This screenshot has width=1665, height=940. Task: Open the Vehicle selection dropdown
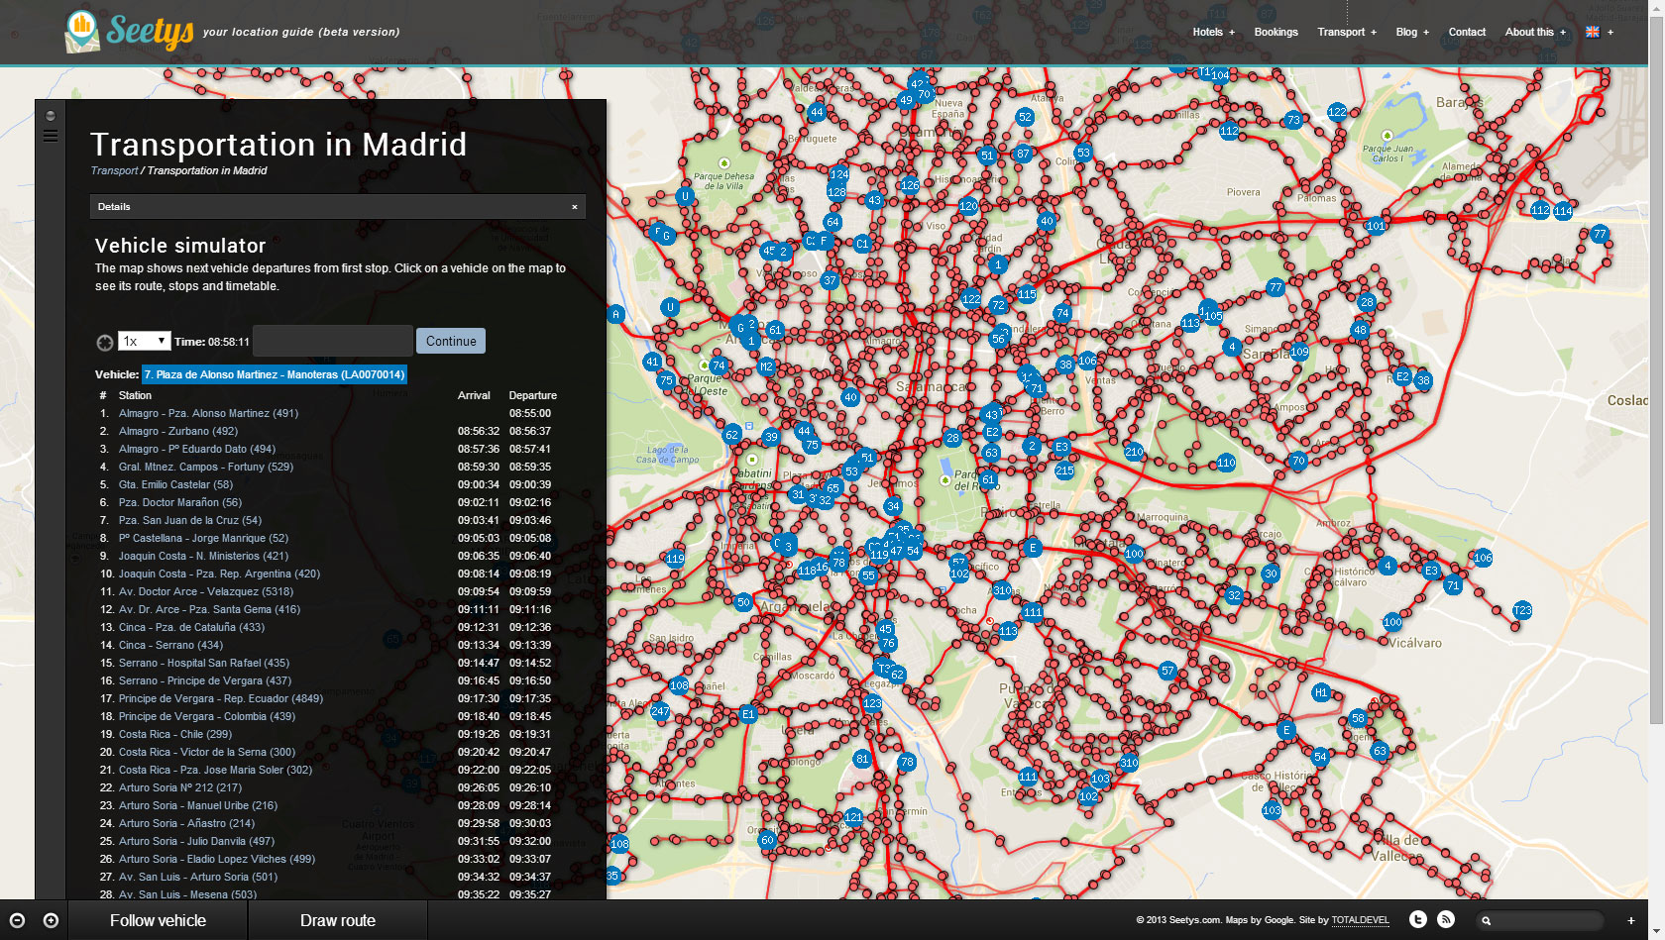pos(275,374)
